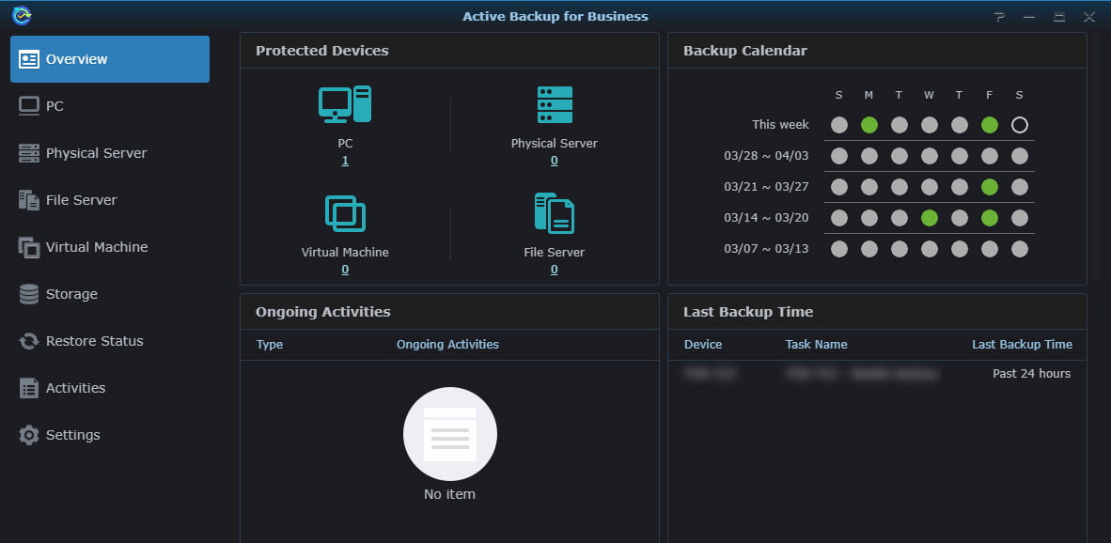This screenshot has height=543, width=1111.
Task: Click the Active Backup logo in title bar
Action: (22, 16)
